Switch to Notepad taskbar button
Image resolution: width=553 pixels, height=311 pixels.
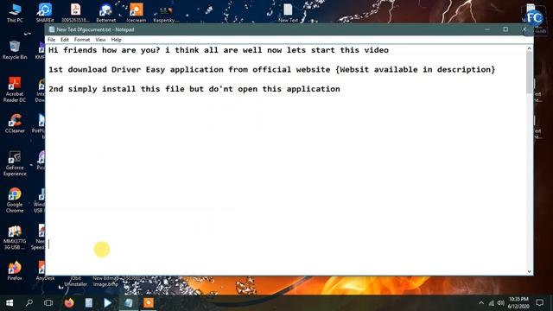tap(129, 303)
